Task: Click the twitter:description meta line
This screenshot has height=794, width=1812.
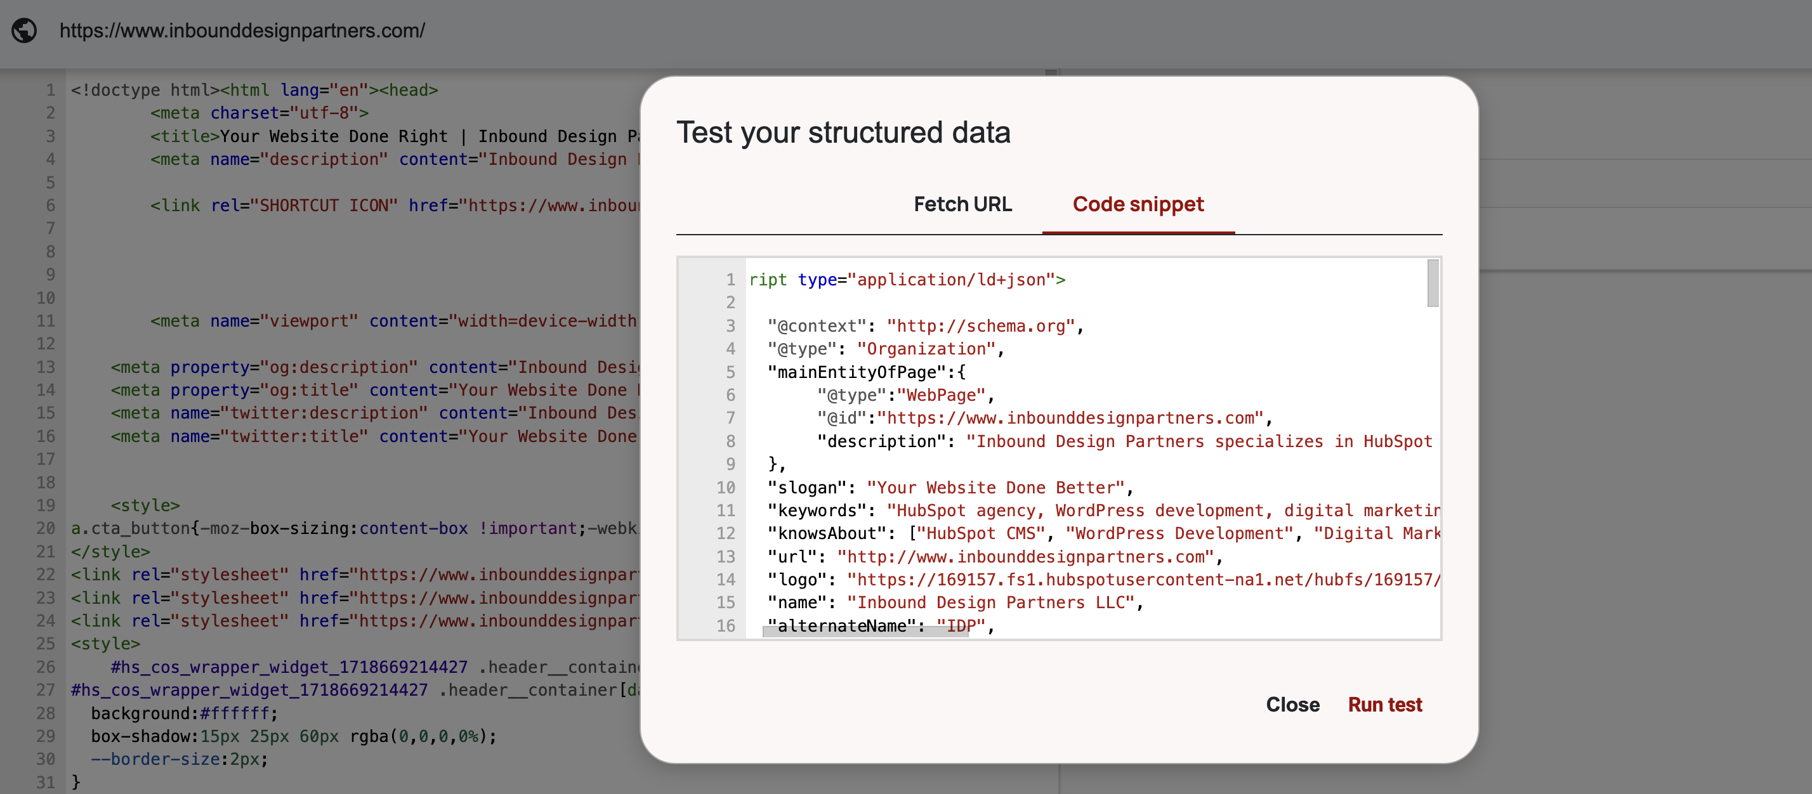Action: coord(374,413)
